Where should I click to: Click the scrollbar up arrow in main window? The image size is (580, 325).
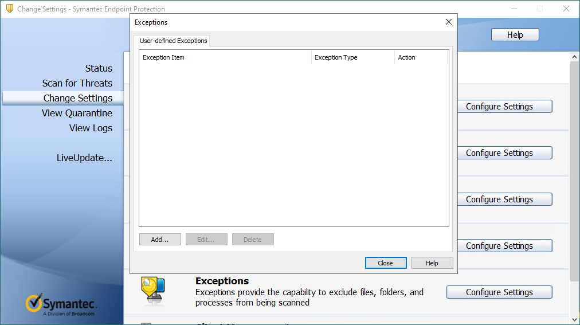click(574, 57)
